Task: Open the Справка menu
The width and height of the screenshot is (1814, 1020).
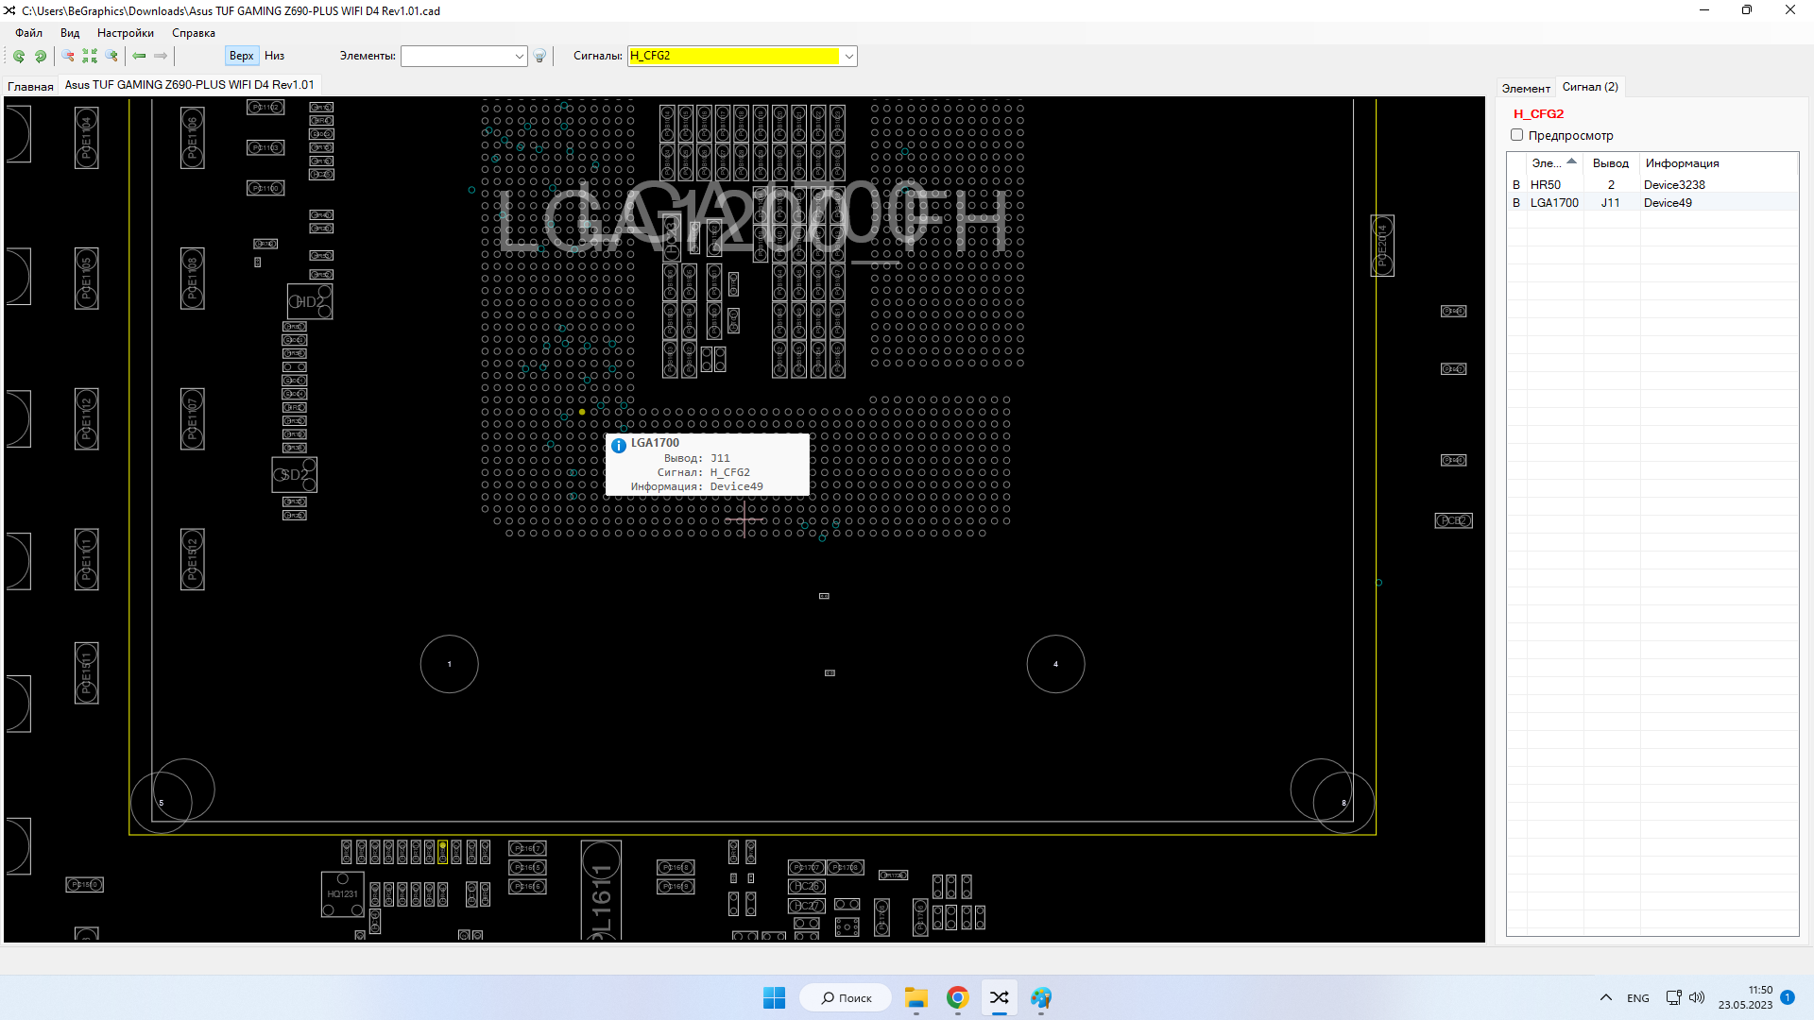Action: 194,33
